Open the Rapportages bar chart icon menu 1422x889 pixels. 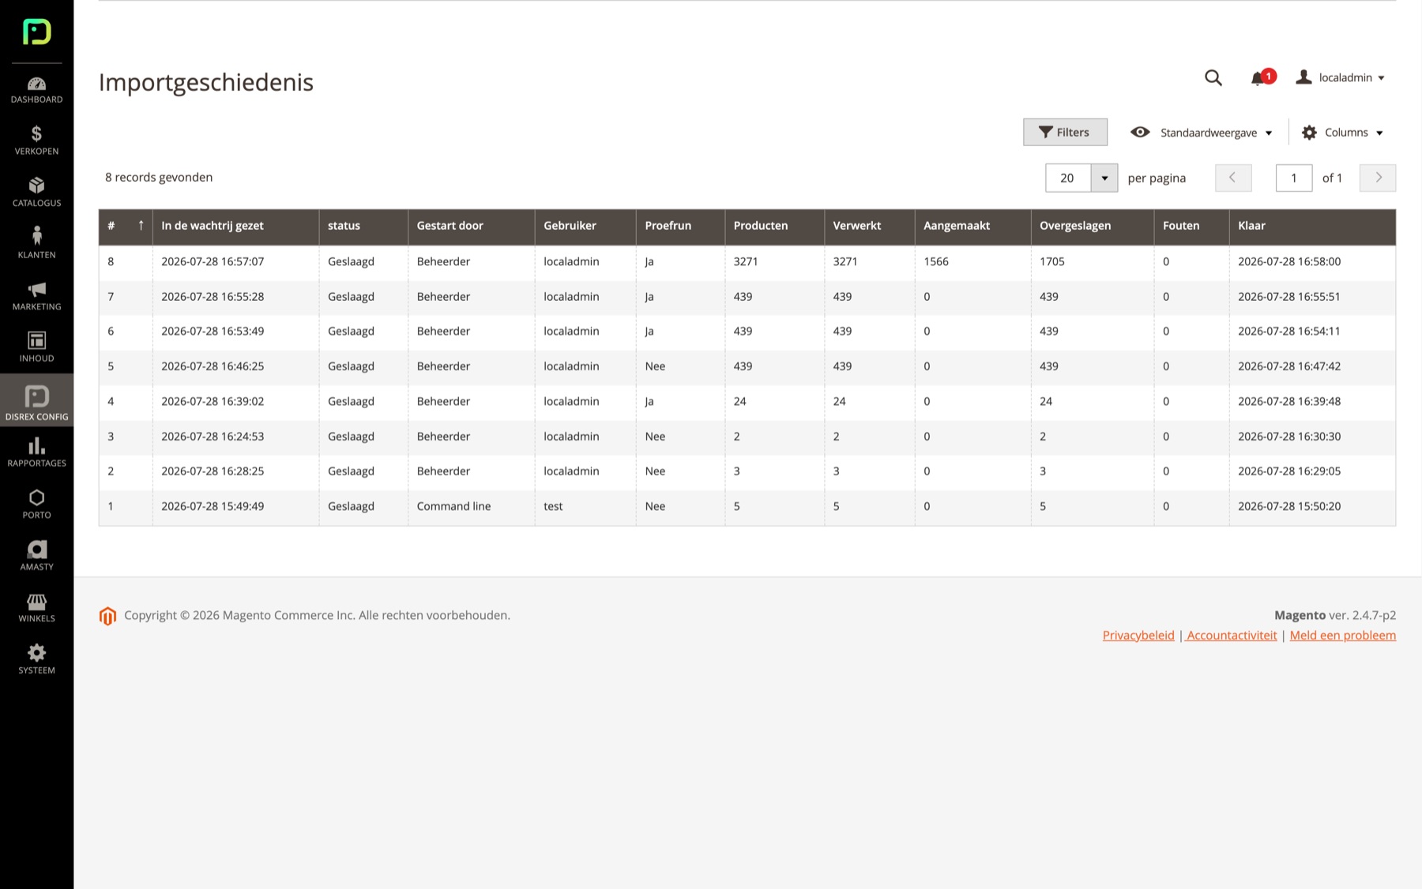[x=36, y=452]
